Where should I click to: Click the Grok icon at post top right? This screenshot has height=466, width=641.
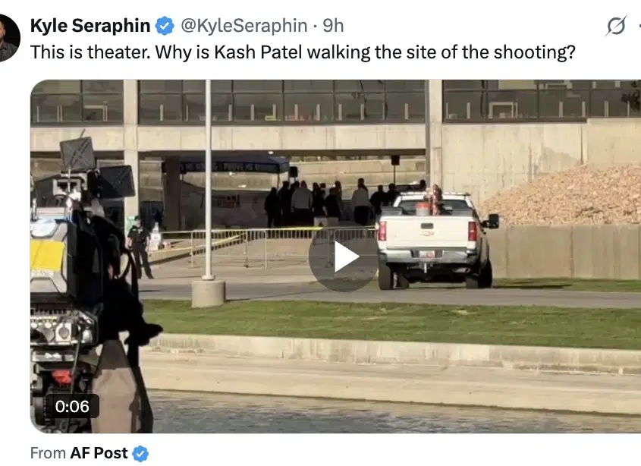[x=616, y=27]
